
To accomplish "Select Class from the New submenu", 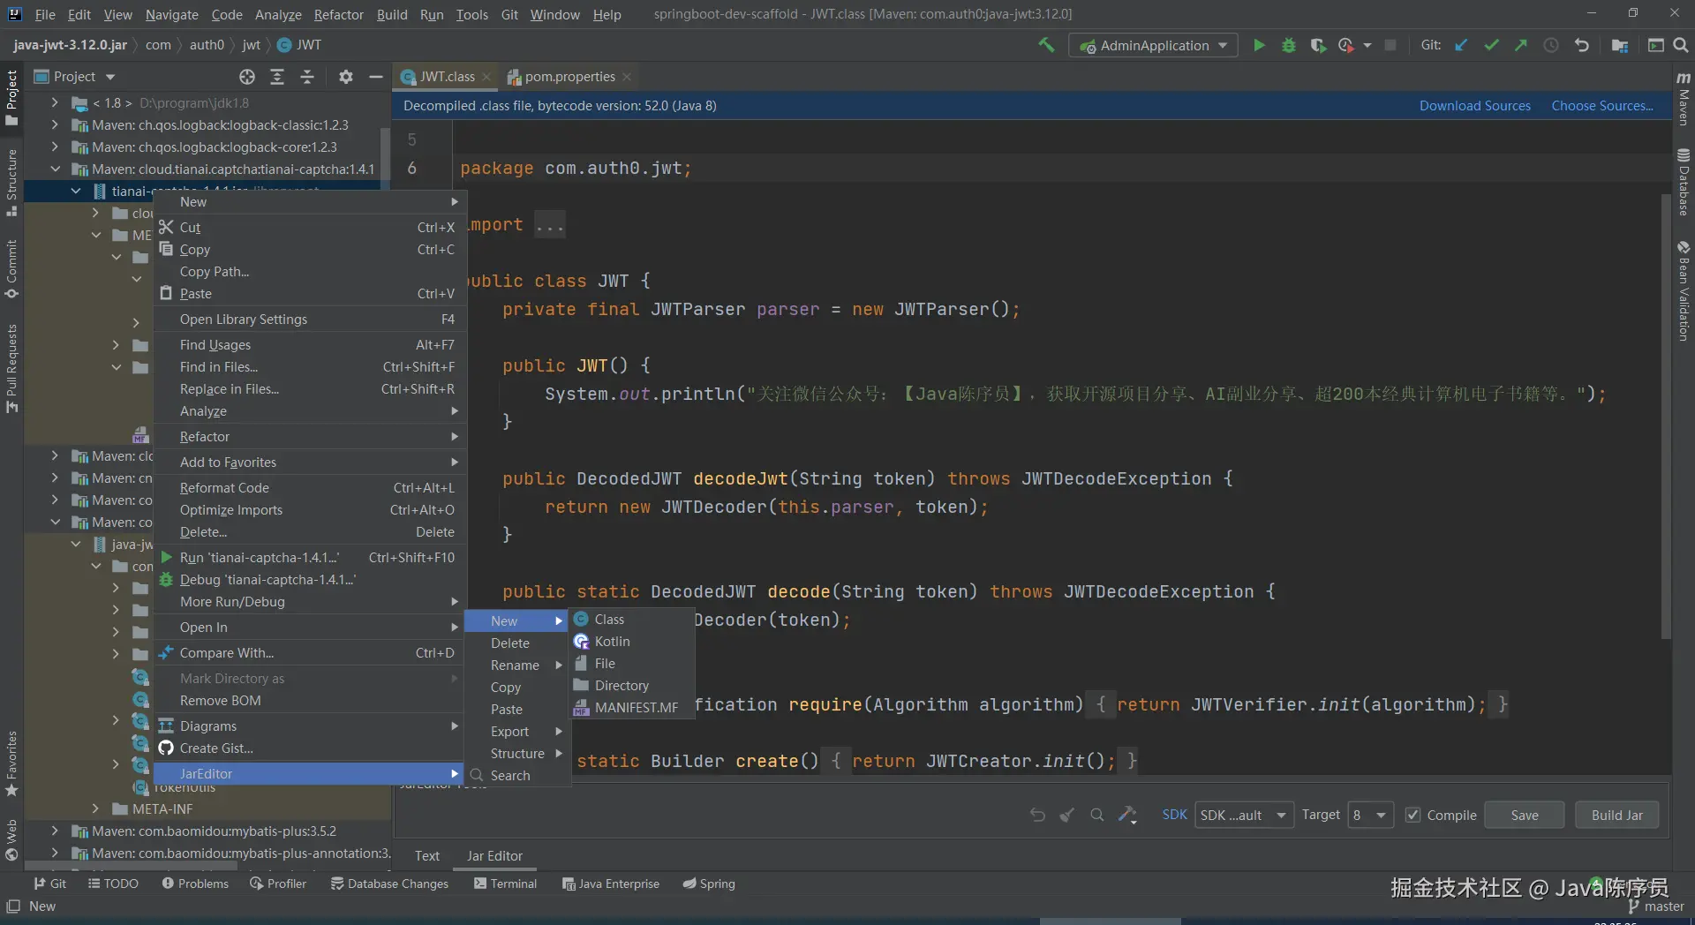I will point(609,620).
